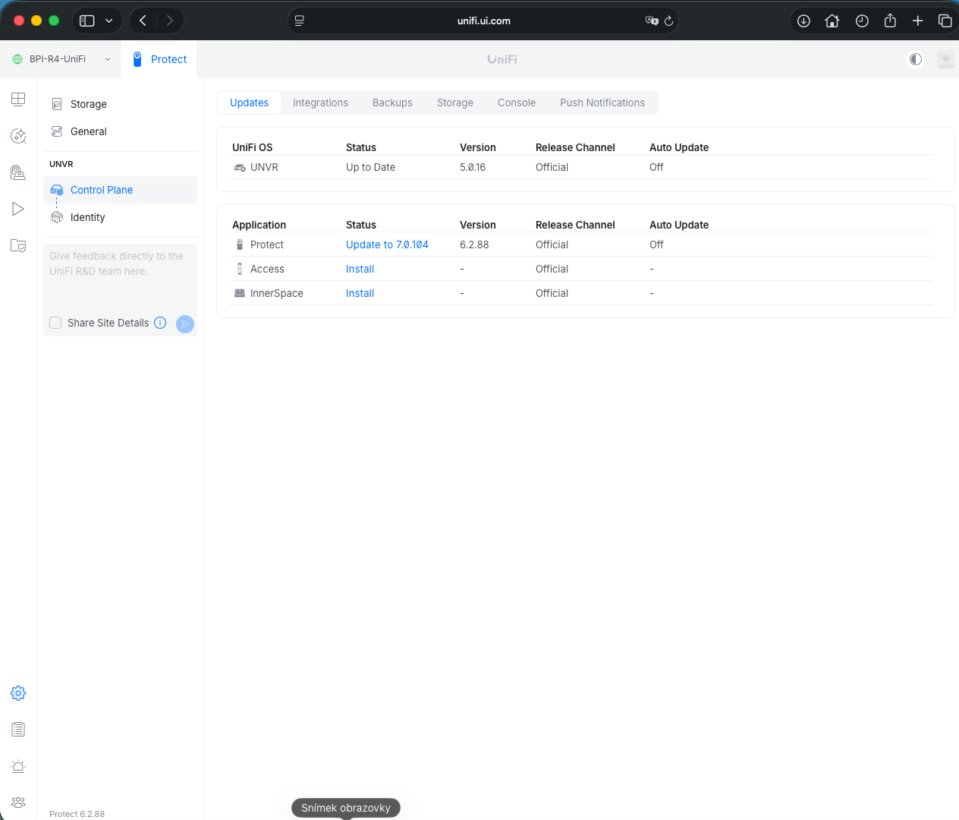Switch to the Integrations tab
Image resolution: width=959 pixels, height=820 pixels.
320,102
